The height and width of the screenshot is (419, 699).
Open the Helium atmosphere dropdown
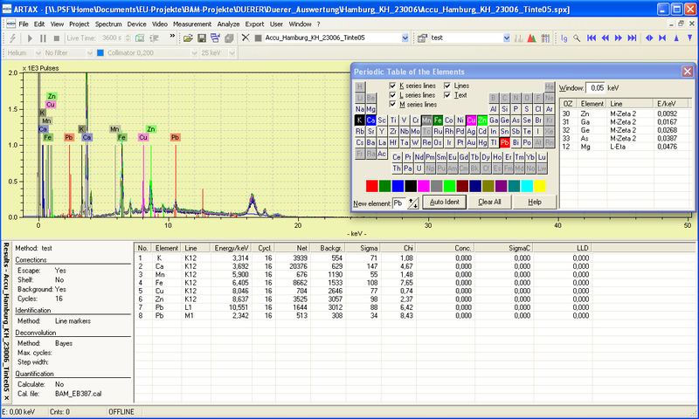(38, 53)
